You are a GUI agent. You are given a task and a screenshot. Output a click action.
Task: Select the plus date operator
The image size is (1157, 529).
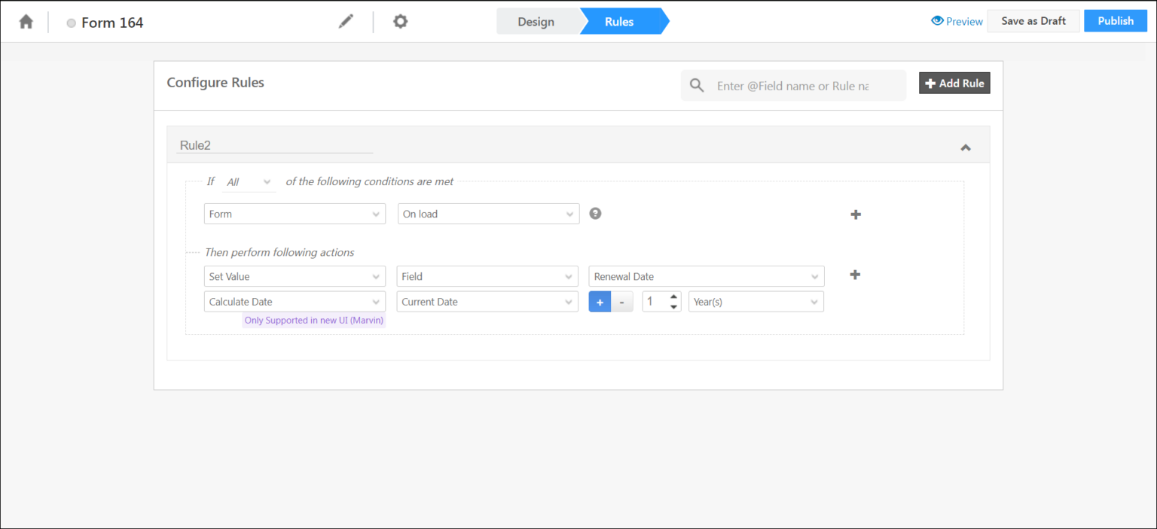coord(600,301)
